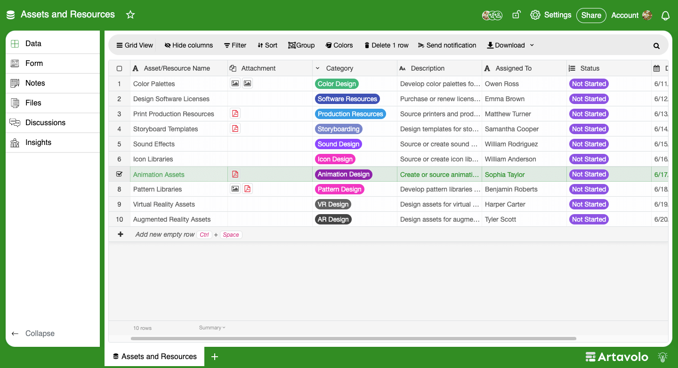Open image attachment of Pattern Libraries
Image resolution: width=678 pixels, height=368 pixels.
[x=235, y=189]
